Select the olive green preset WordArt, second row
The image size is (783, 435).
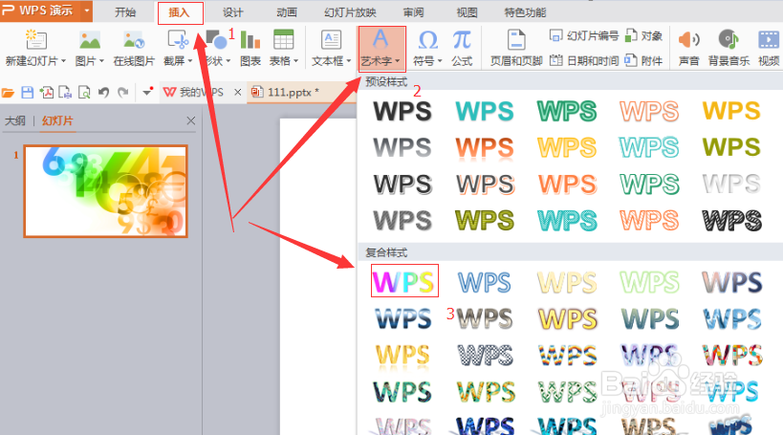pos(731,147)
